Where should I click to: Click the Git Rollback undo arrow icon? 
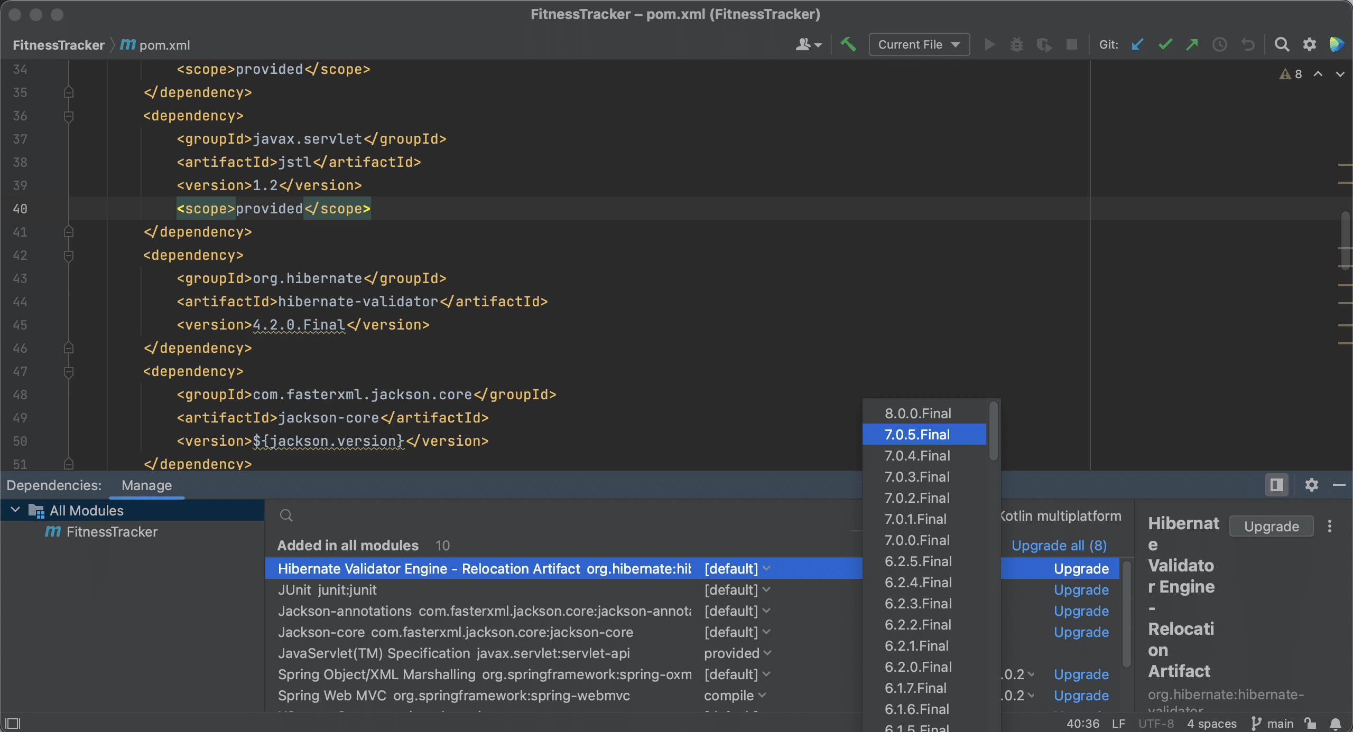(1247, 44)
